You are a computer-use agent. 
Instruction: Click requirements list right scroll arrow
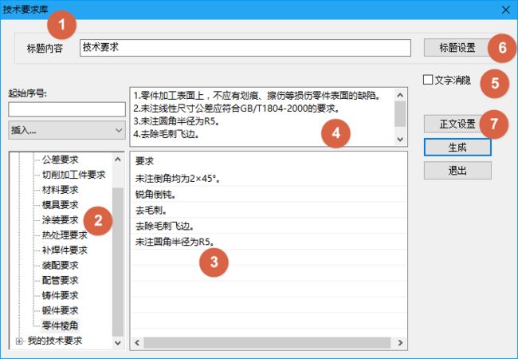400,343
